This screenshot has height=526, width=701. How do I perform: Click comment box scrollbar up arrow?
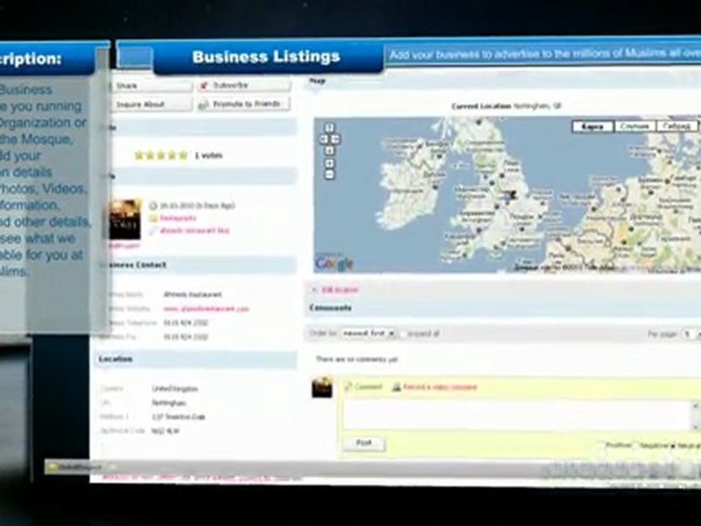pyautogui.click(x=695, y=405)
